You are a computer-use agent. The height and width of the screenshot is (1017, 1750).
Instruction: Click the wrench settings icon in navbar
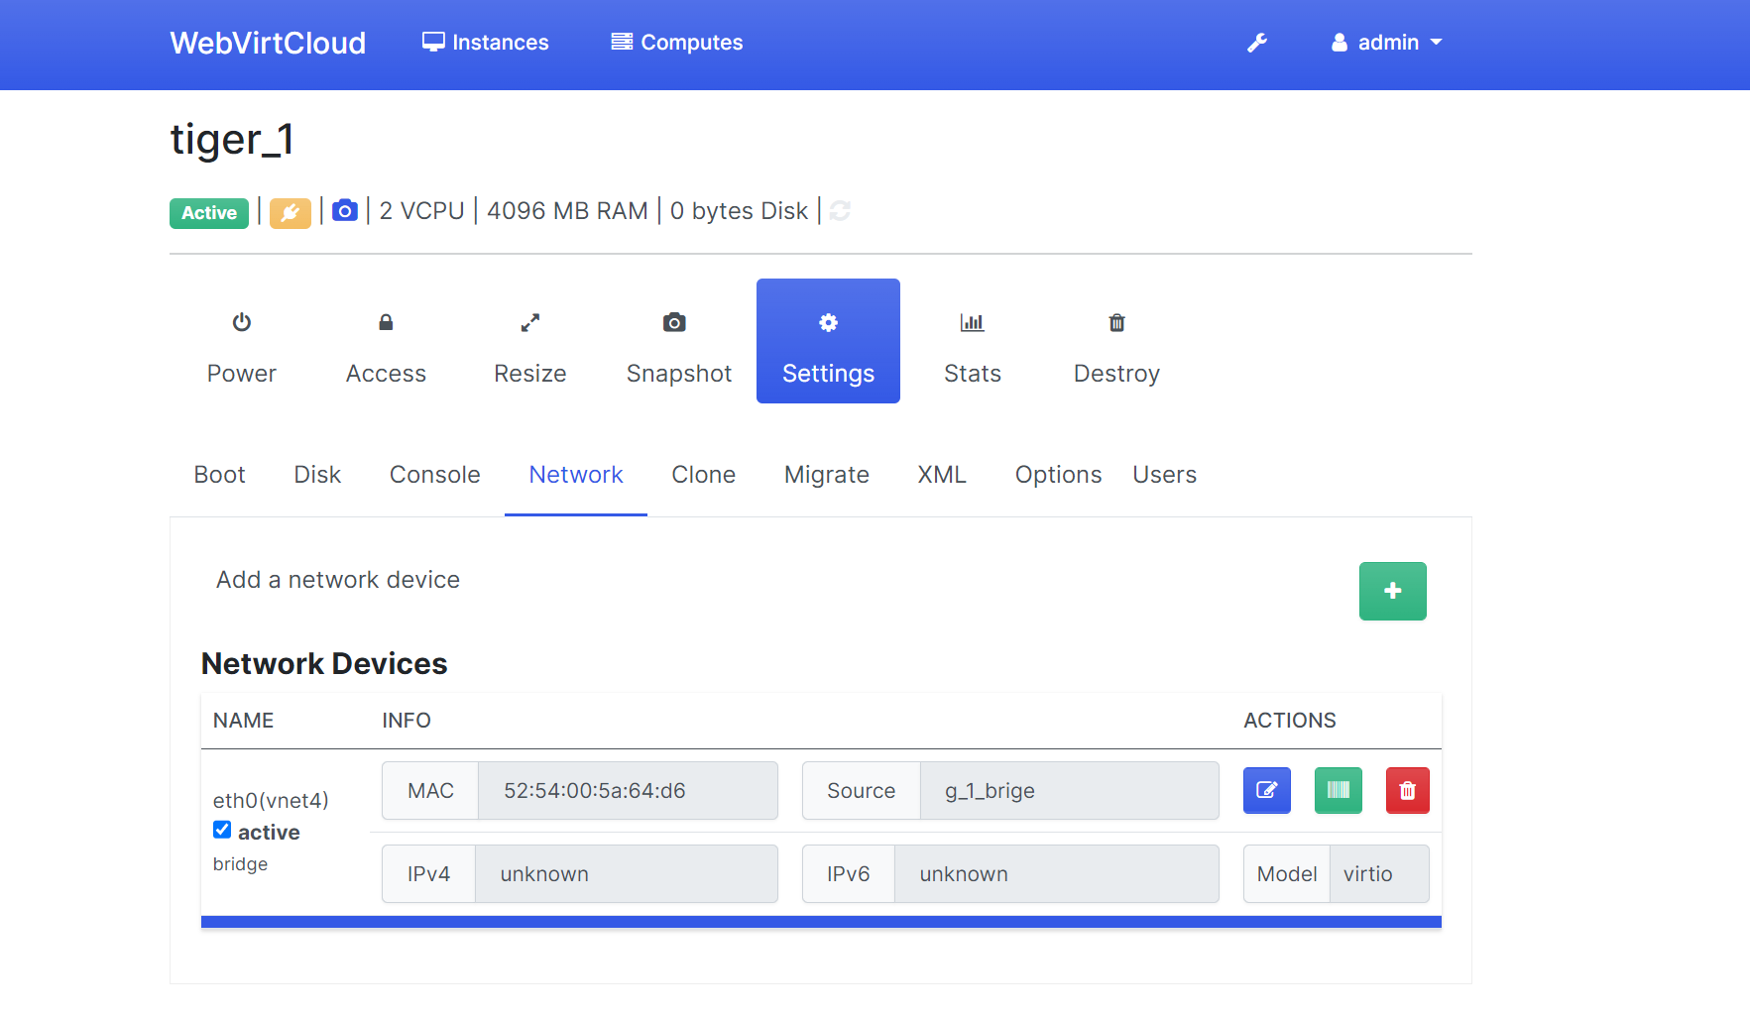point(1257,43)
